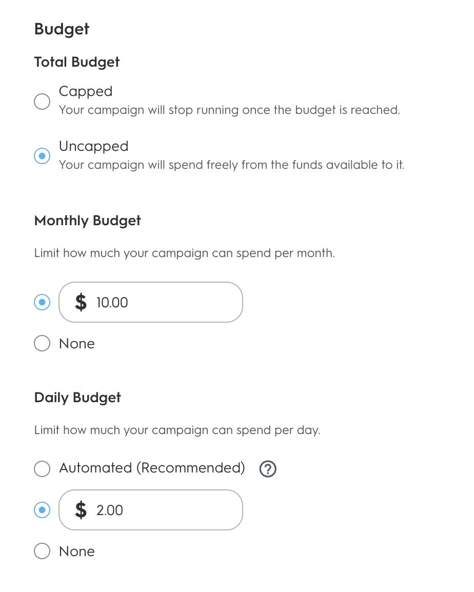
Task: Click the "None" label text under Daily Budget
Action: click(77, 551)
